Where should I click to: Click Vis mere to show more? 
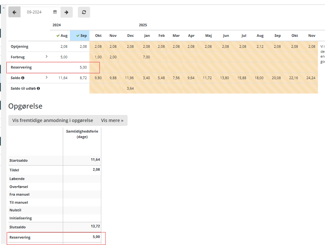[112, 120]
